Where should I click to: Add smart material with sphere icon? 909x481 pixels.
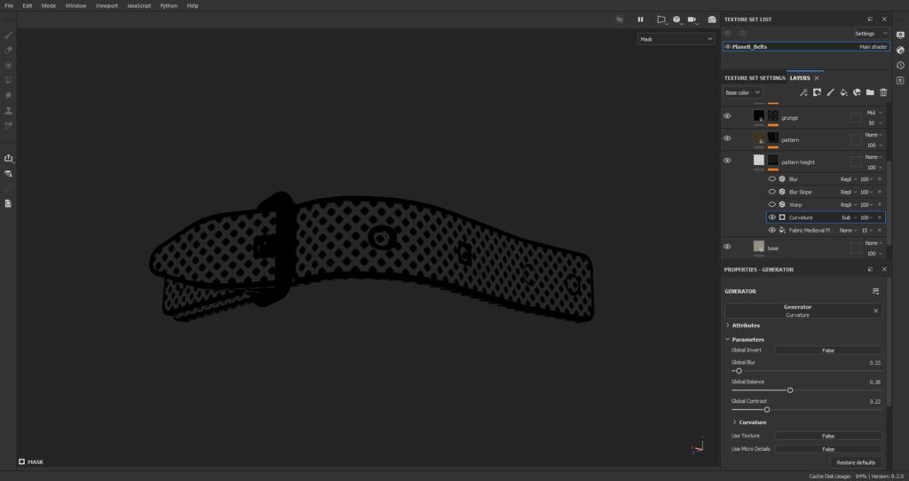(x=857, y=92)
